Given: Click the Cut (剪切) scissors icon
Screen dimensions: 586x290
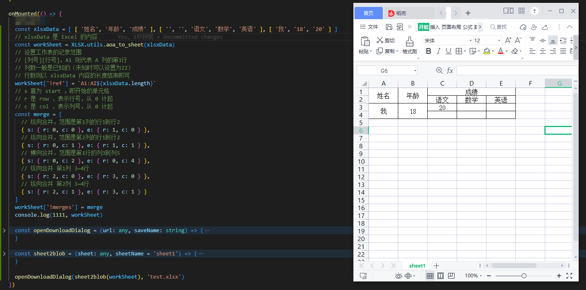Looking at the screenshot, I should click(380, 40).
